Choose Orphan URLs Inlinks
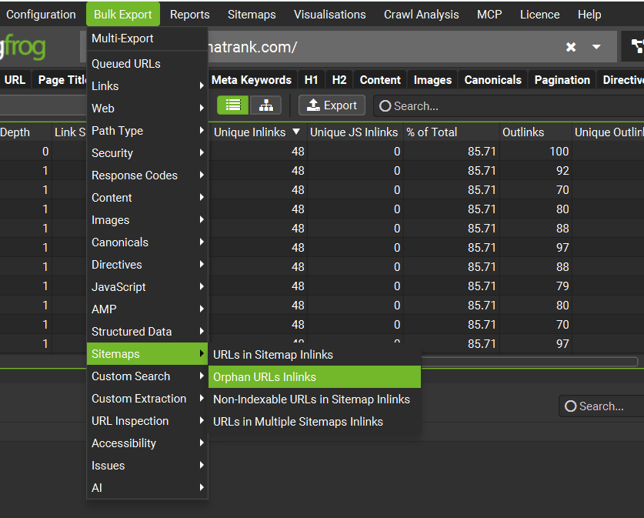 point(315,376)
